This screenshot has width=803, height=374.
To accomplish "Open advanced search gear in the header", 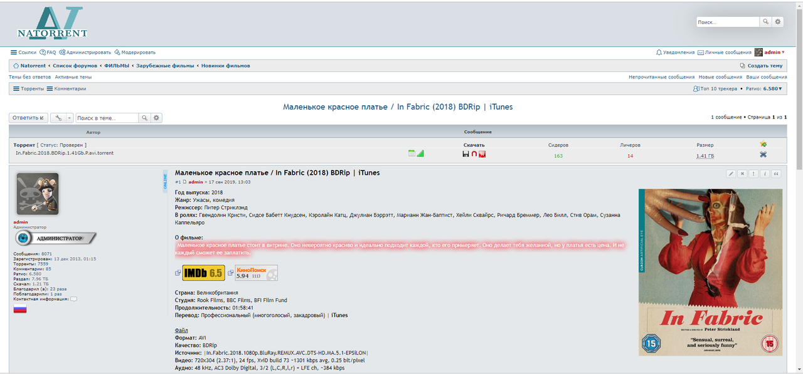I will tap(778, 21).
